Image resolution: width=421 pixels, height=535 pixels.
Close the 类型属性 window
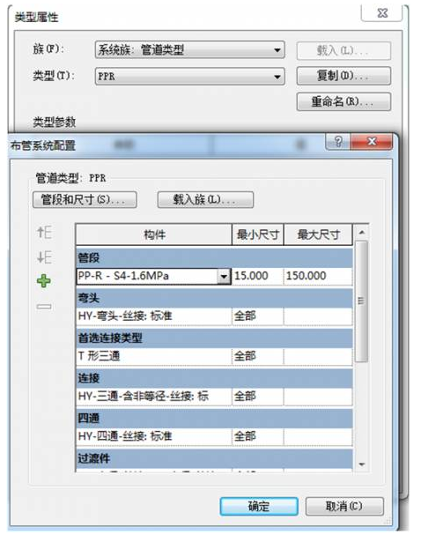(x=381, y=13)
